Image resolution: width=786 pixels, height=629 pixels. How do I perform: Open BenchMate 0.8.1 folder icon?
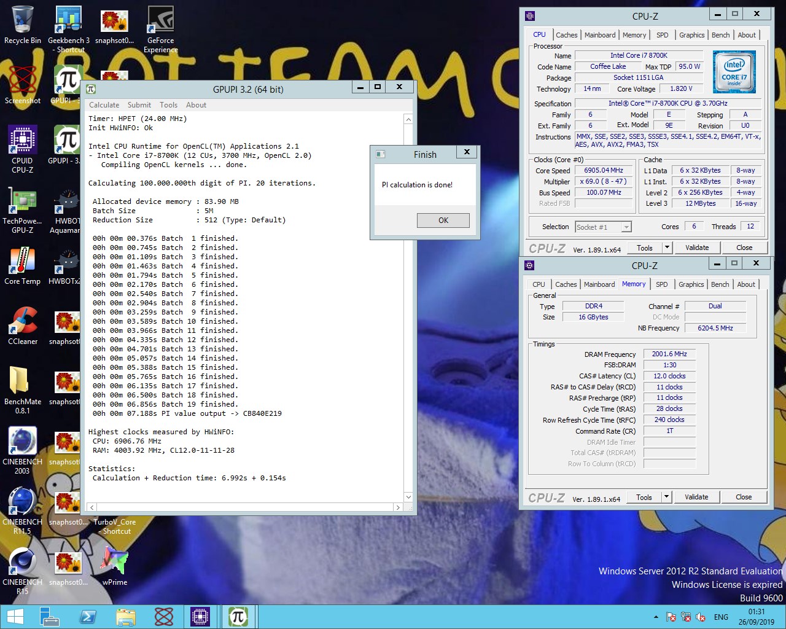click(x=23, y=390)
